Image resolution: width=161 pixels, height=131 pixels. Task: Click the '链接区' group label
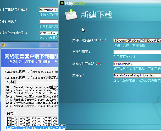click(12, 113)
